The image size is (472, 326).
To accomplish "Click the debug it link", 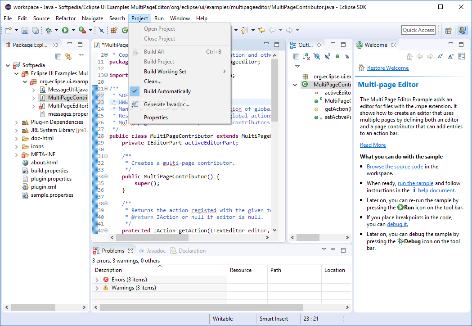I will click(397, 224).
